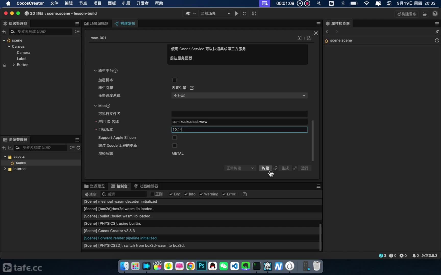Open center panel hamburger menu
This screenshot has width=441, height=275.
tap(318, 24)
